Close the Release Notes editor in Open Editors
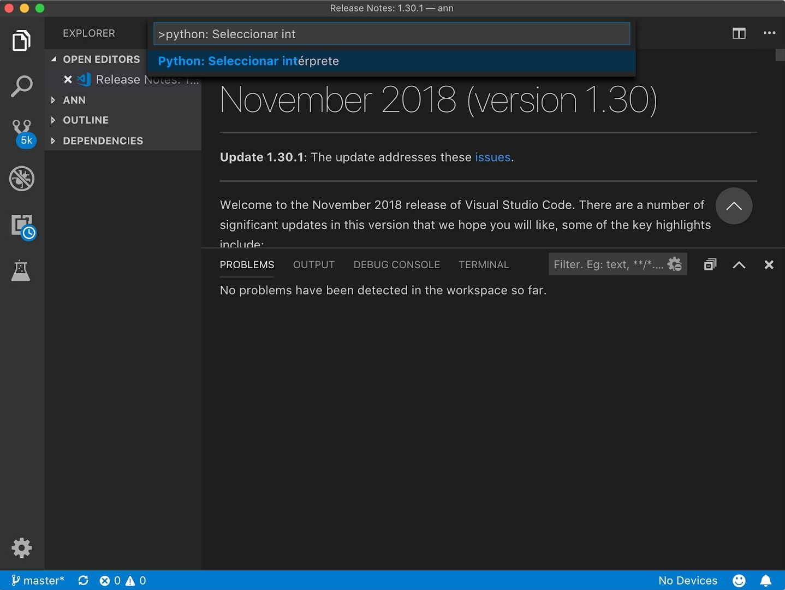 [x=68, y=80]
